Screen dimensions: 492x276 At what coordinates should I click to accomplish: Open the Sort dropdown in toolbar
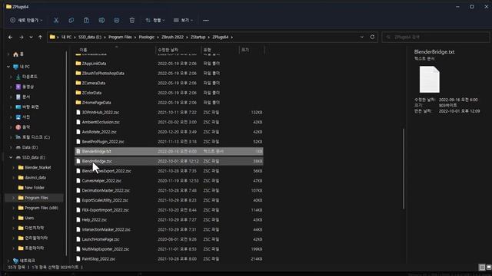point(155,21)
